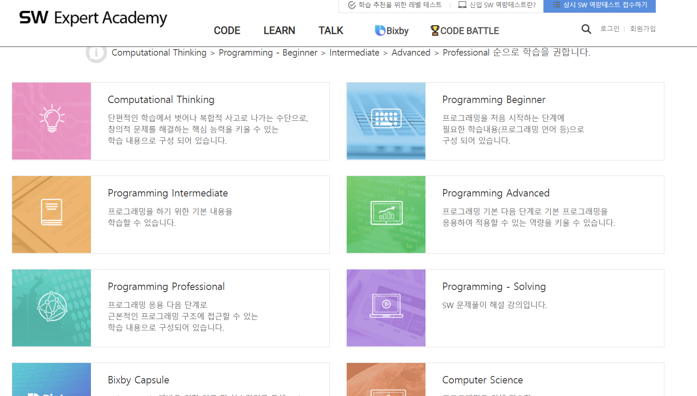Screen dimensions: 697x396
Task: Open Computer Science orange thumbnail
Action: tap(386, 379)
